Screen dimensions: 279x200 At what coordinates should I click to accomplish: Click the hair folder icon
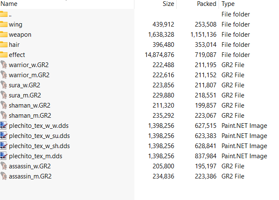coord(4,45)
